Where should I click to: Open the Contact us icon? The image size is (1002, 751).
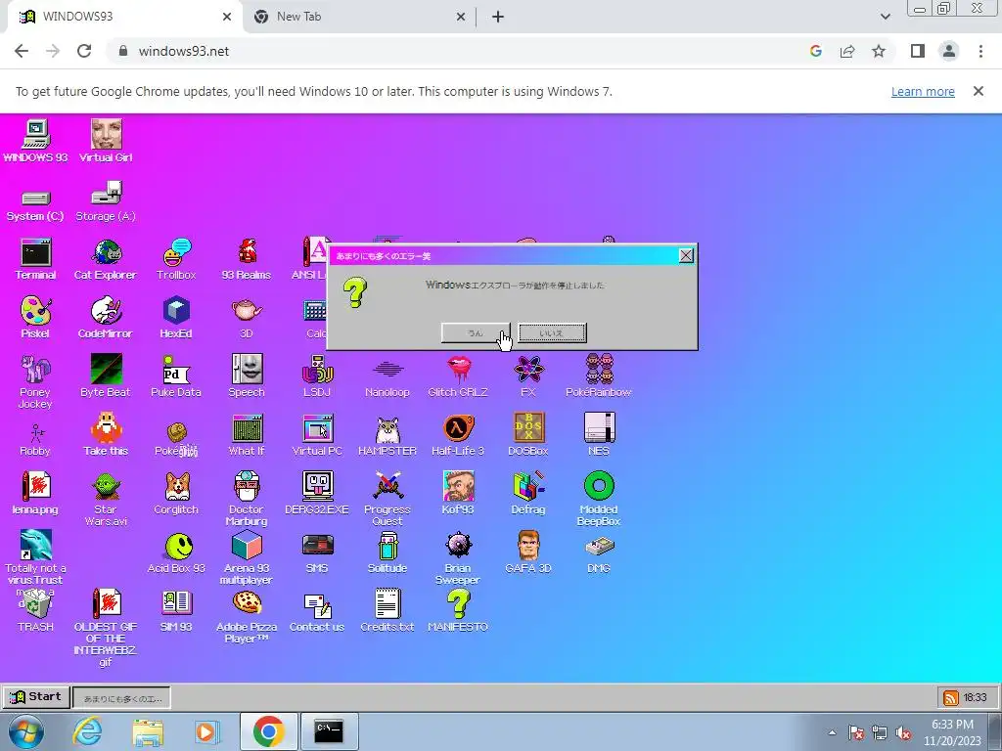[x=317, y=611]
